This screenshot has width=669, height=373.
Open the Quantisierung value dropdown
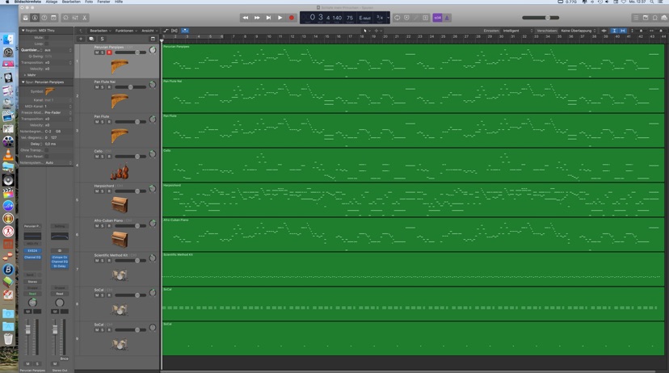coord(58,50)
